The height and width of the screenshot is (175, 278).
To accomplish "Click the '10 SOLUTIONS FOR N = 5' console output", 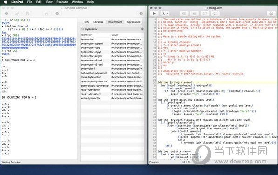I will tap(19, 97).
